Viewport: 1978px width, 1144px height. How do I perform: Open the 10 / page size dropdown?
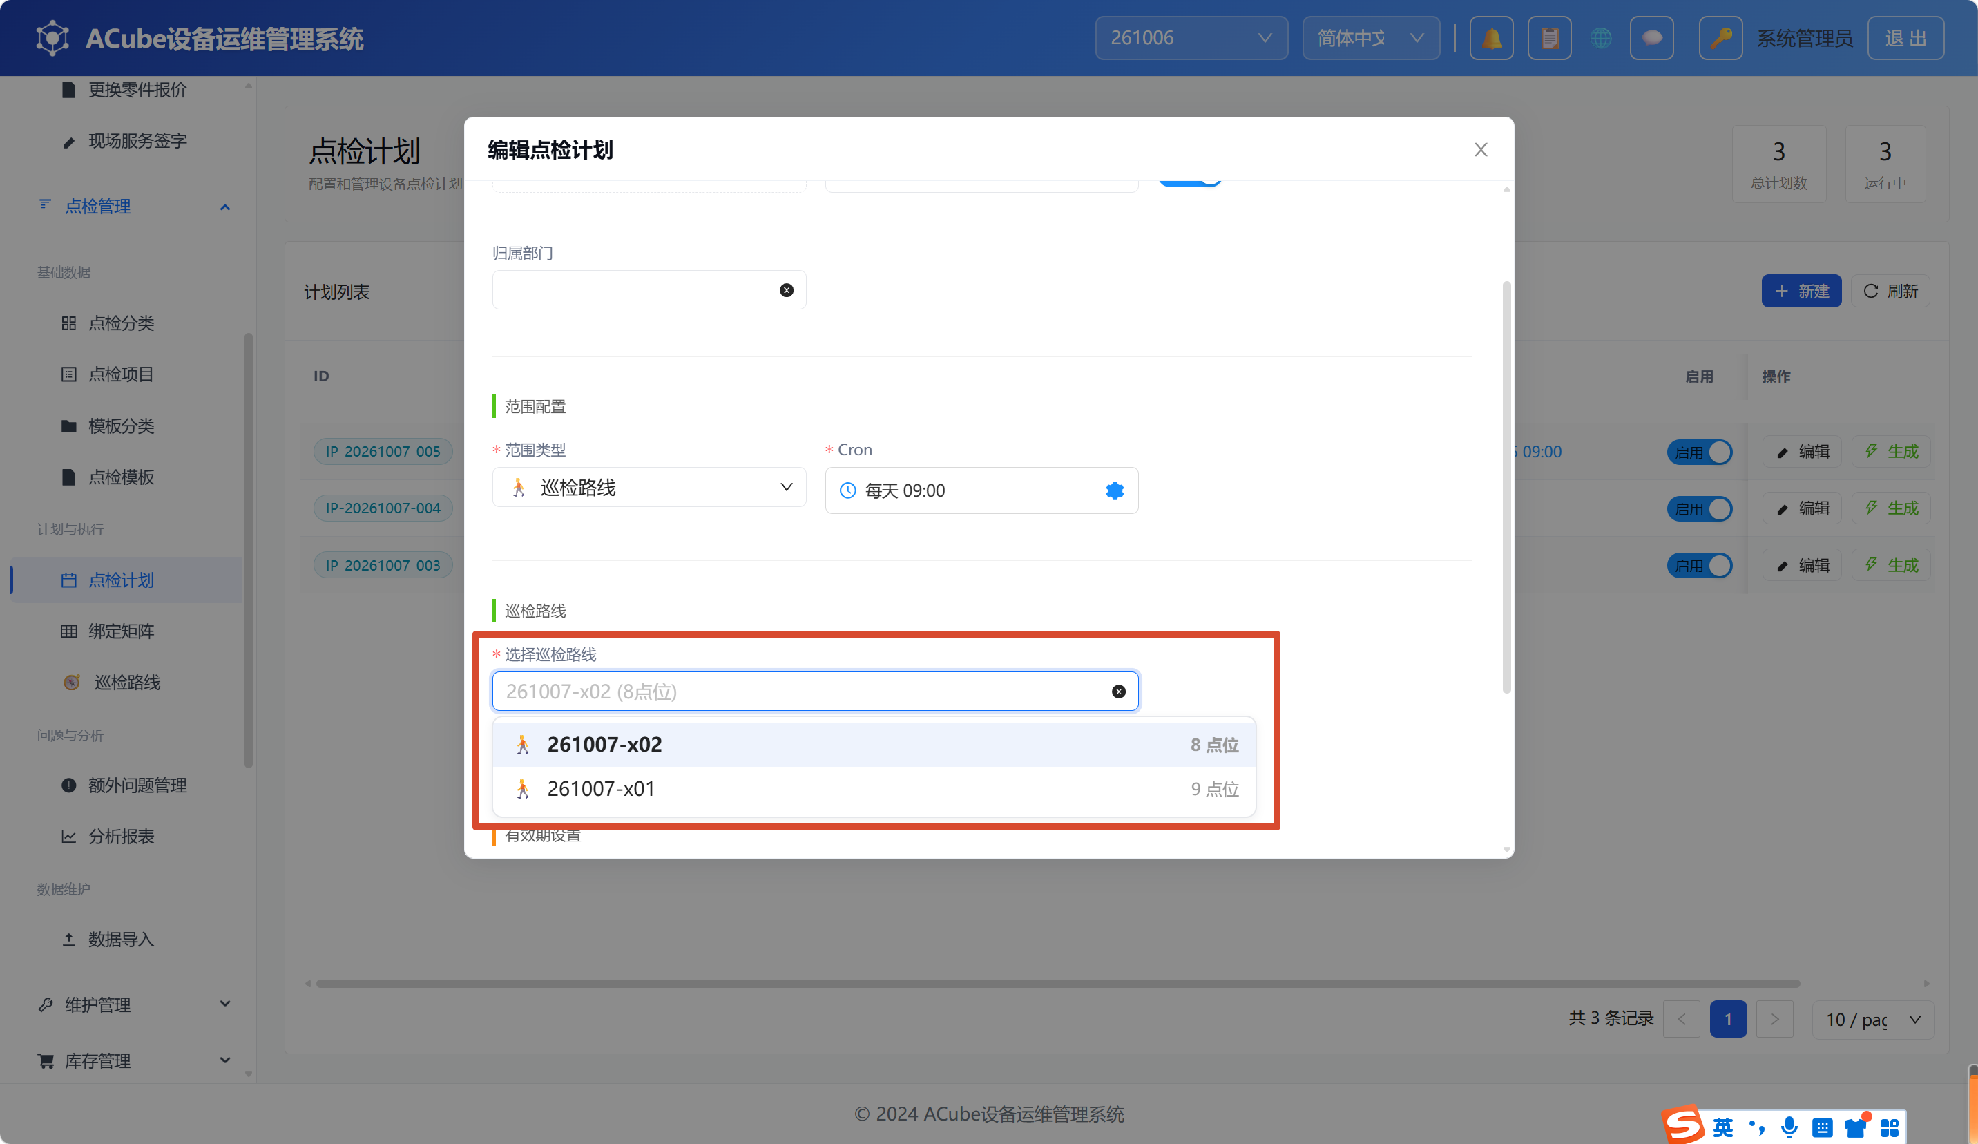1873,1019
